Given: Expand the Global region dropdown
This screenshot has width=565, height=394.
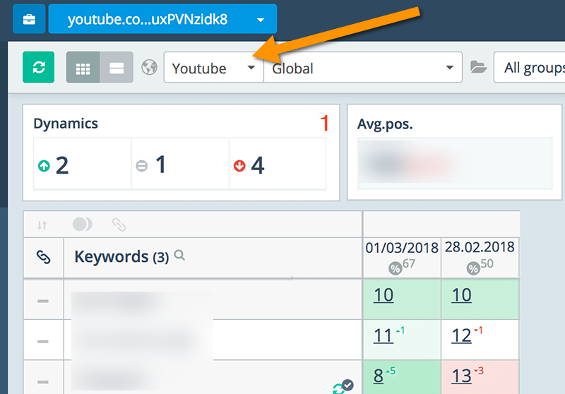Looking at the screenshot, I should 362,68.
